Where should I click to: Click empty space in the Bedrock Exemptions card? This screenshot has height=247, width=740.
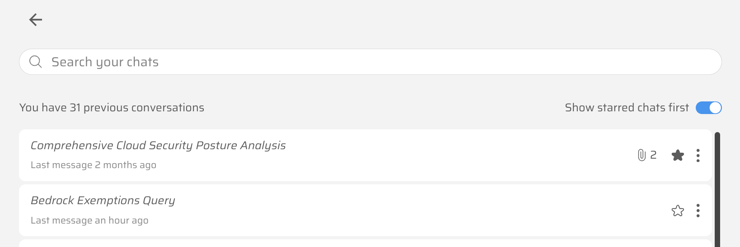407,210
